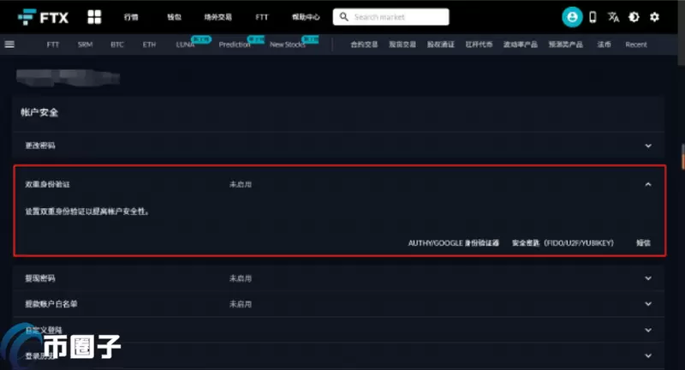The image size is (685, 370).
Task: Click the search magnifier icon
Action: [342, 17]
